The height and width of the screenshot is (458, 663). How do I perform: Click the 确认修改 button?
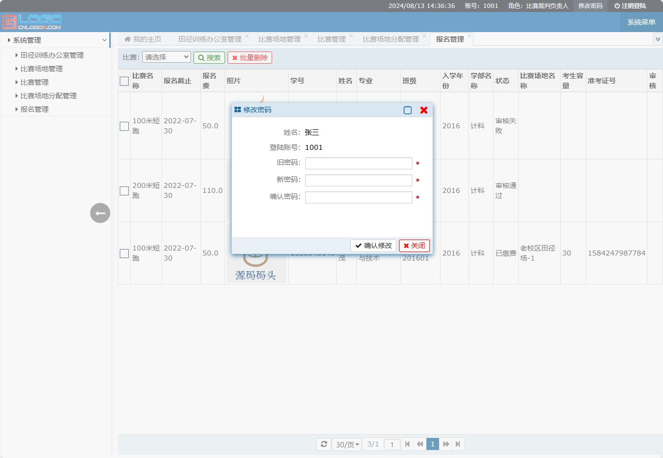[373, 246]
